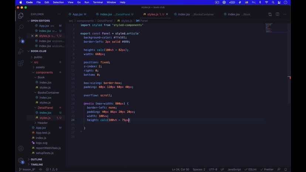Click the Accounts icon in activity bar
The image size is (306, 172).
[21, 148]
